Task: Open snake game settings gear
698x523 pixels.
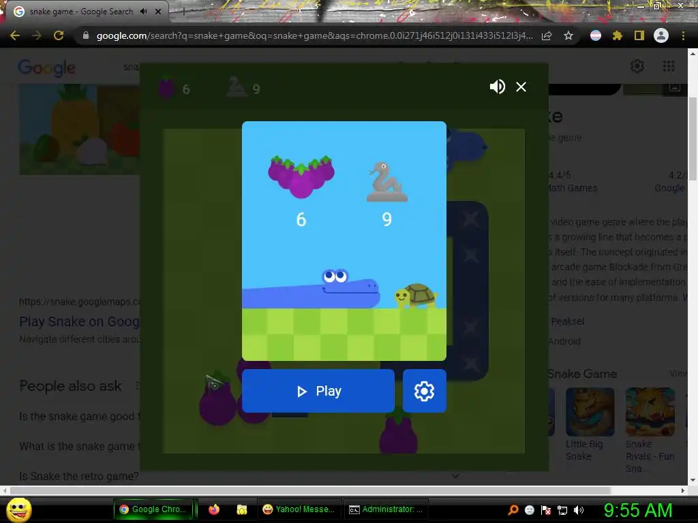Action: click(x=424, y=391)
